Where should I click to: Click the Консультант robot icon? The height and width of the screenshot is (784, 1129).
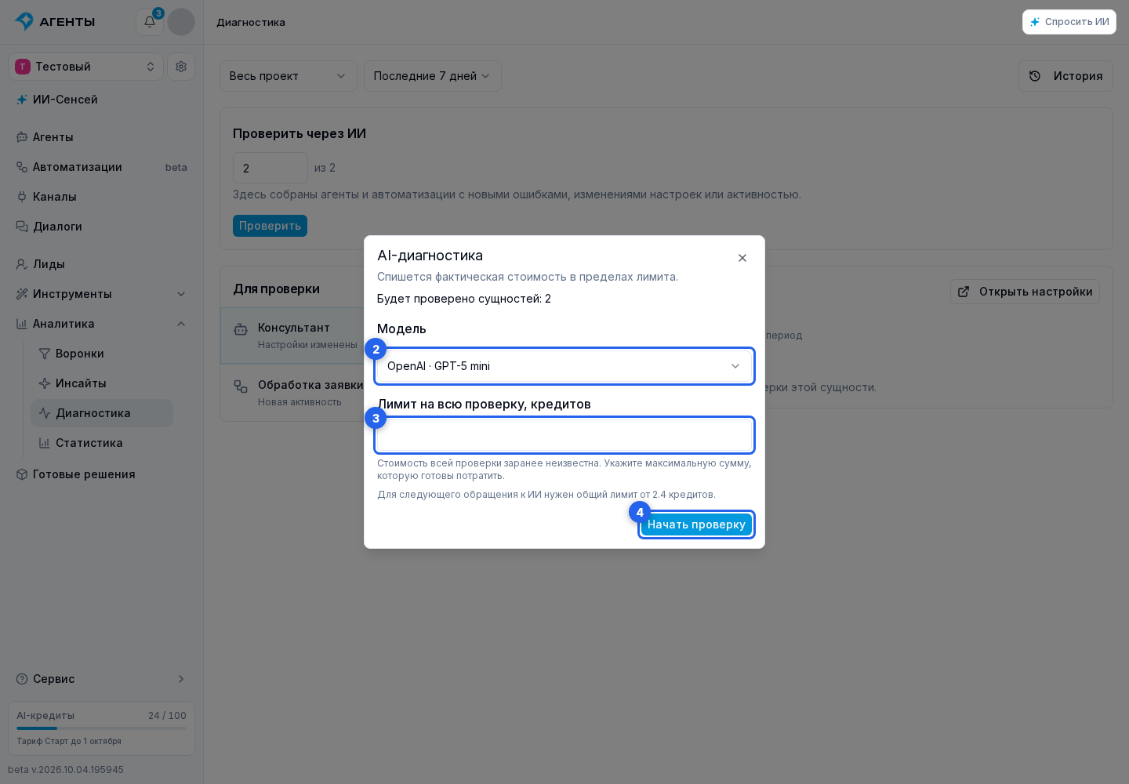pos(241,329)
